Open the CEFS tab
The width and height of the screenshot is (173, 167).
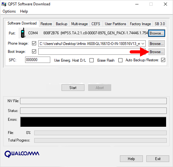click(x=96, y=24)
